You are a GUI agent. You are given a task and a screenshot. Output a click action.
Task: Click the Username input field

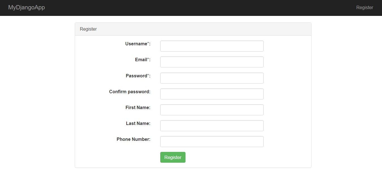(212, 46)
